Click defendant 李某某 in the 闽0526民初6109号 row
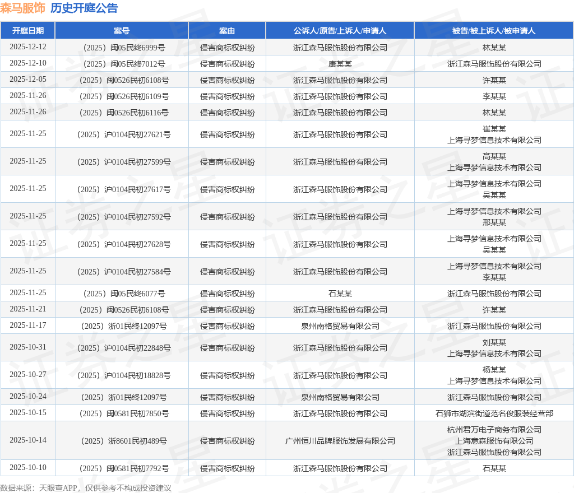574x493 pixels. [494, 96]
